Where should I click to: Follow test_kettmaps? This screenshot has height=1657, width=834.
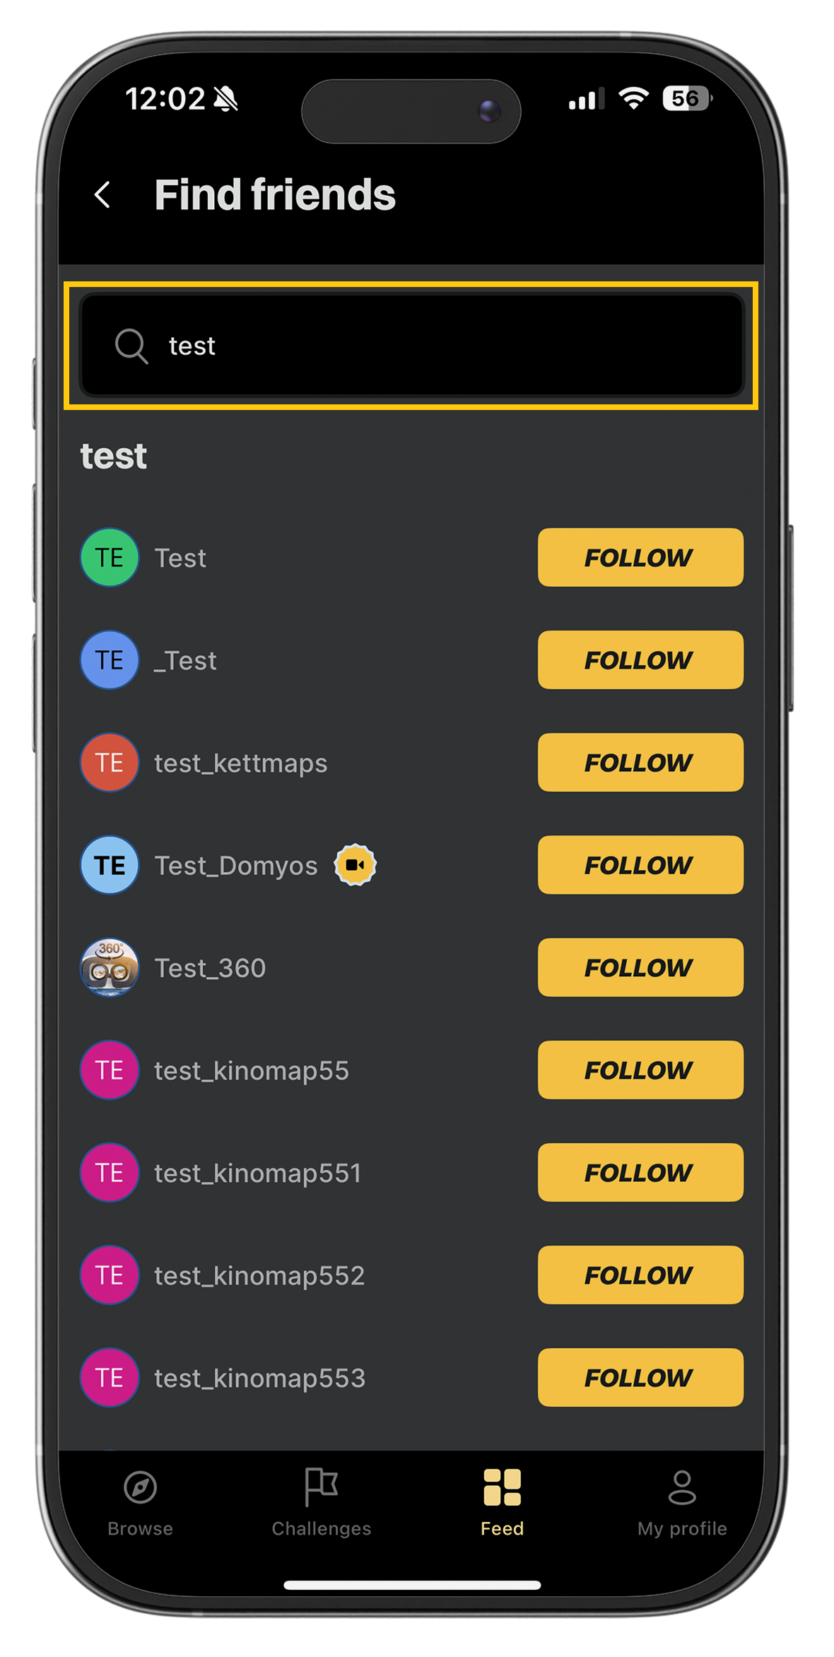pos(640,762)
